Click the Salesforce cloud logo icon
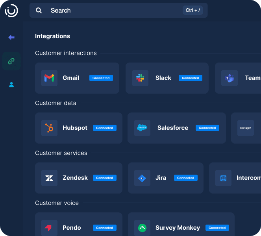Screen dimensions: 261x236 142,128
